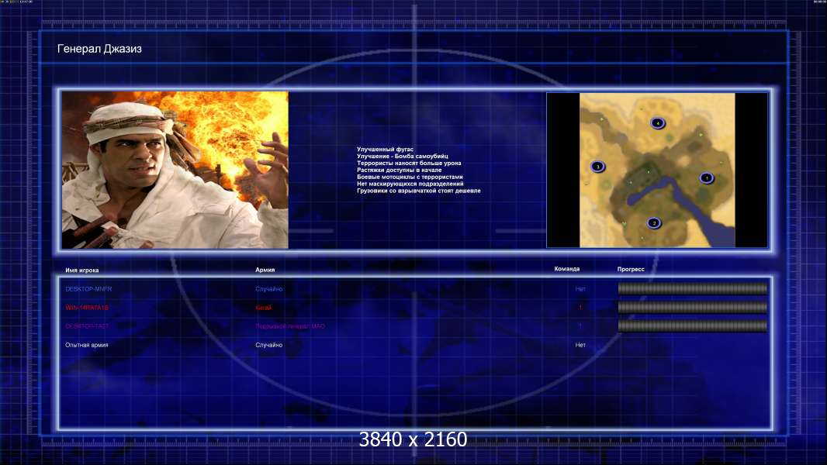Click 'Растяжки доступны в начале' line
827x465 pixels.
pos(400,170)
